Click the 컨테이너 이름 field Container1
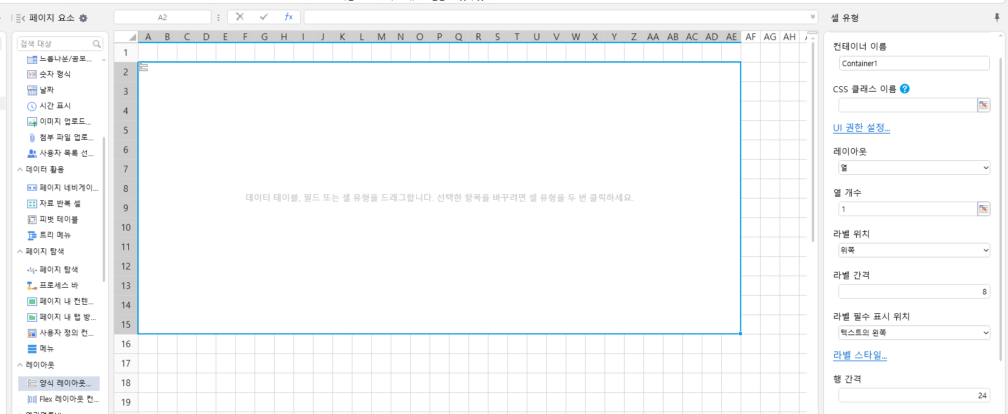1008x414 pixels. point(914,63)
